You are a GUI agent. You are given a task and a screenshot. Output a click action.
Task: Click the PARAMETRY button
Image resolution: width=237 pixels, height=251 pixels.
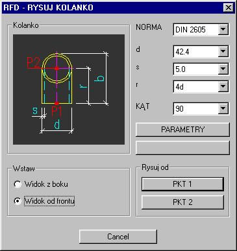click(x=182, y=130)
